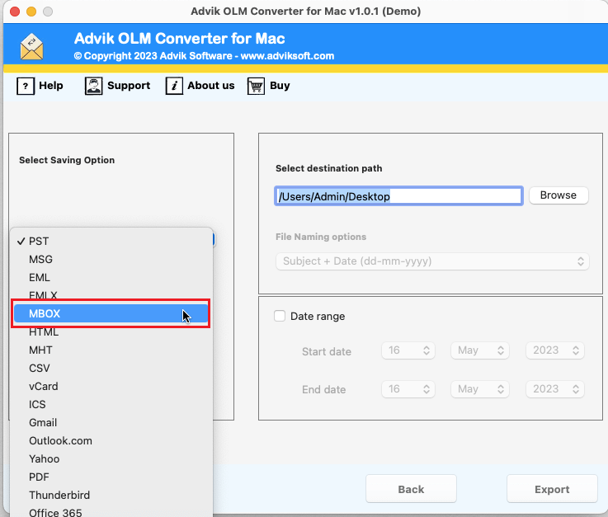This screenshot has width=608, height=517.
Task: Choose Office 365 saving option
Action: click(x=111, y=511)
